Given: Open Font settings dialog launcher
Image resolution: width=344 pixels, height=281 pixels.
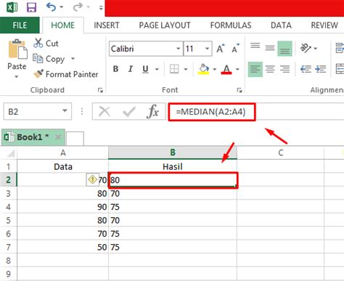Looking at the screenshot, I should click(x=239, y=90).
